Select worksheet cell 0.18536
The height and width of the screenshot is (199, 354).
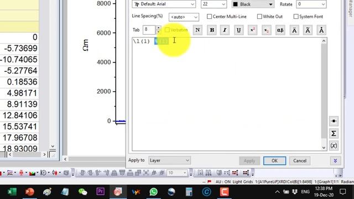click(x=19, y=82)
